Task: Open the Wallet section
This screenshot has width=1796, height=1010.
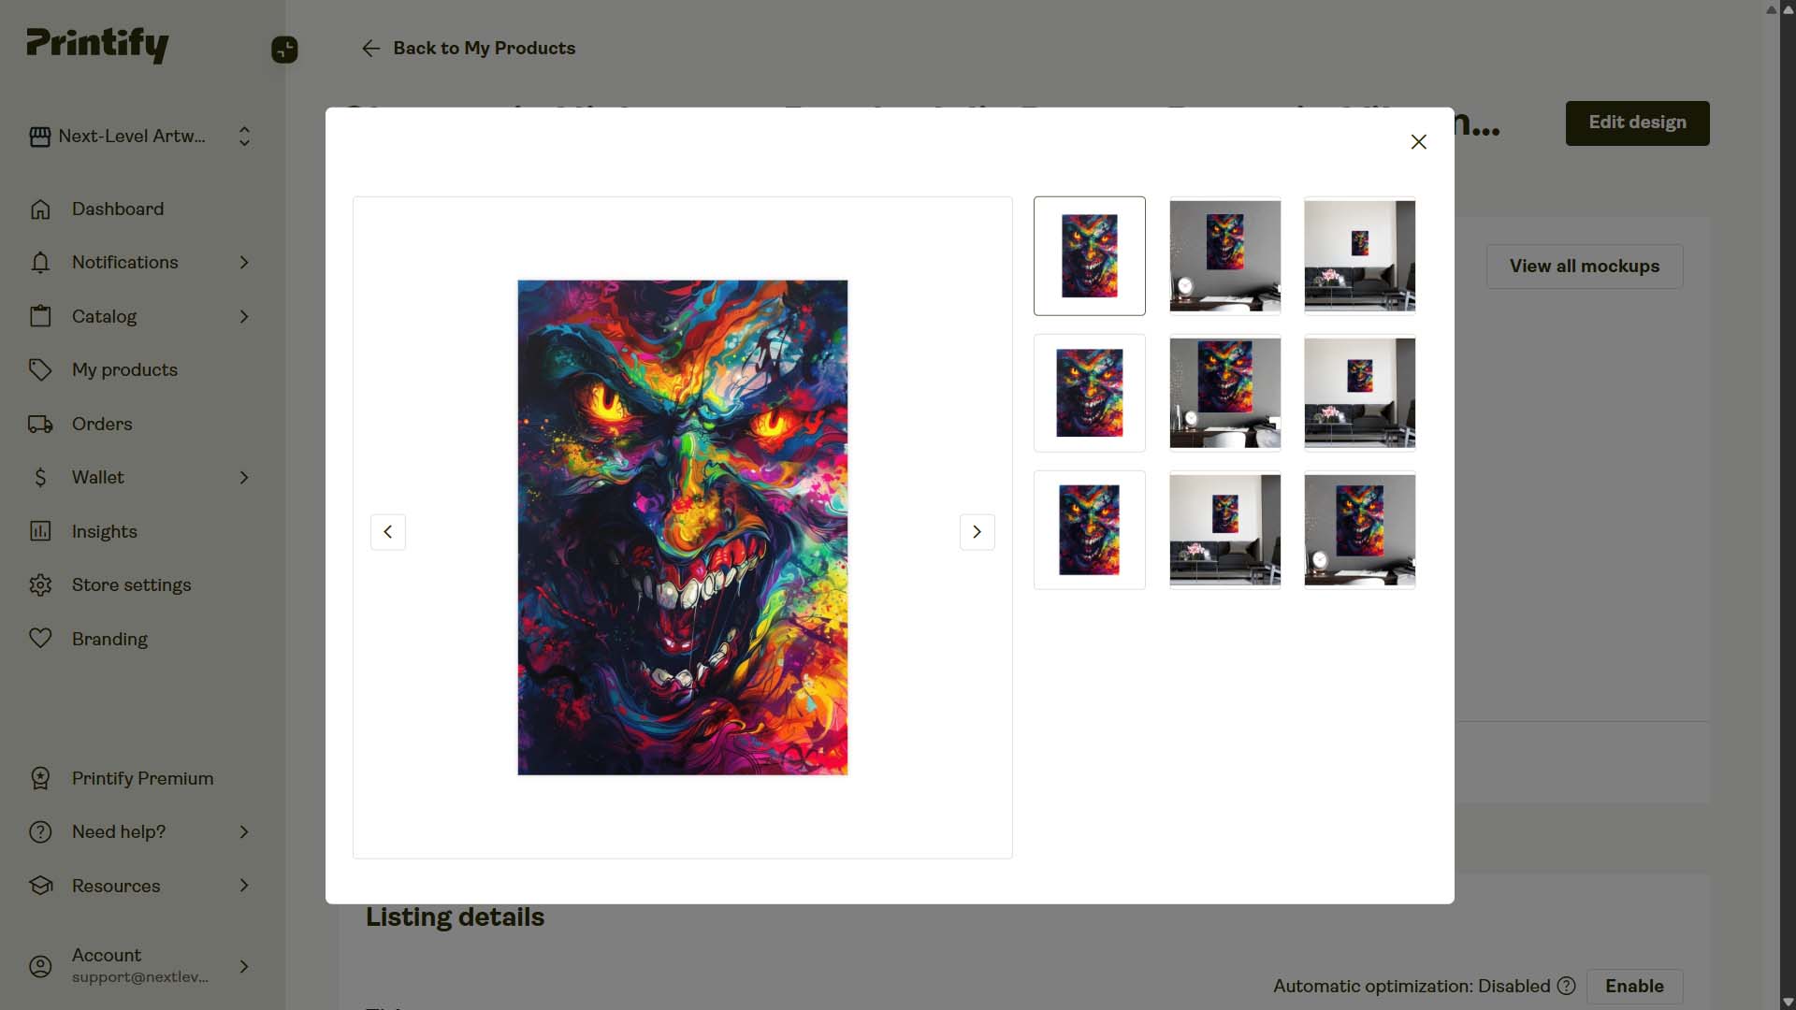Action: pos(97,477)
